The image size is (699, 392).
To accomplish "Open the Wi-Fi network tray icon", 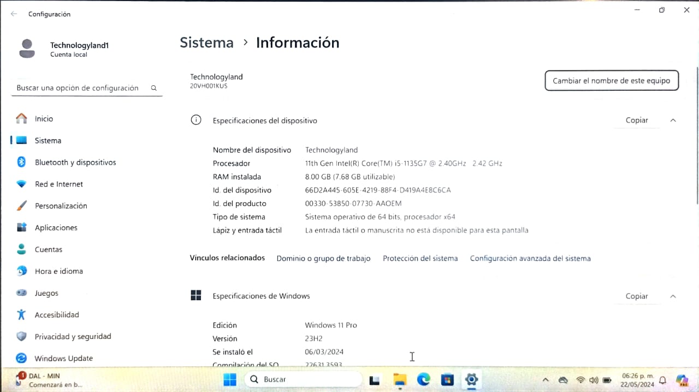I will click(580, 380).
